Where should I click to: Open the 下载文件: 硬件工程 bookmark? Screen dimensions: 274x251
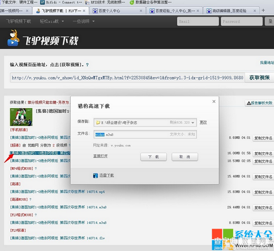point(19,2)
